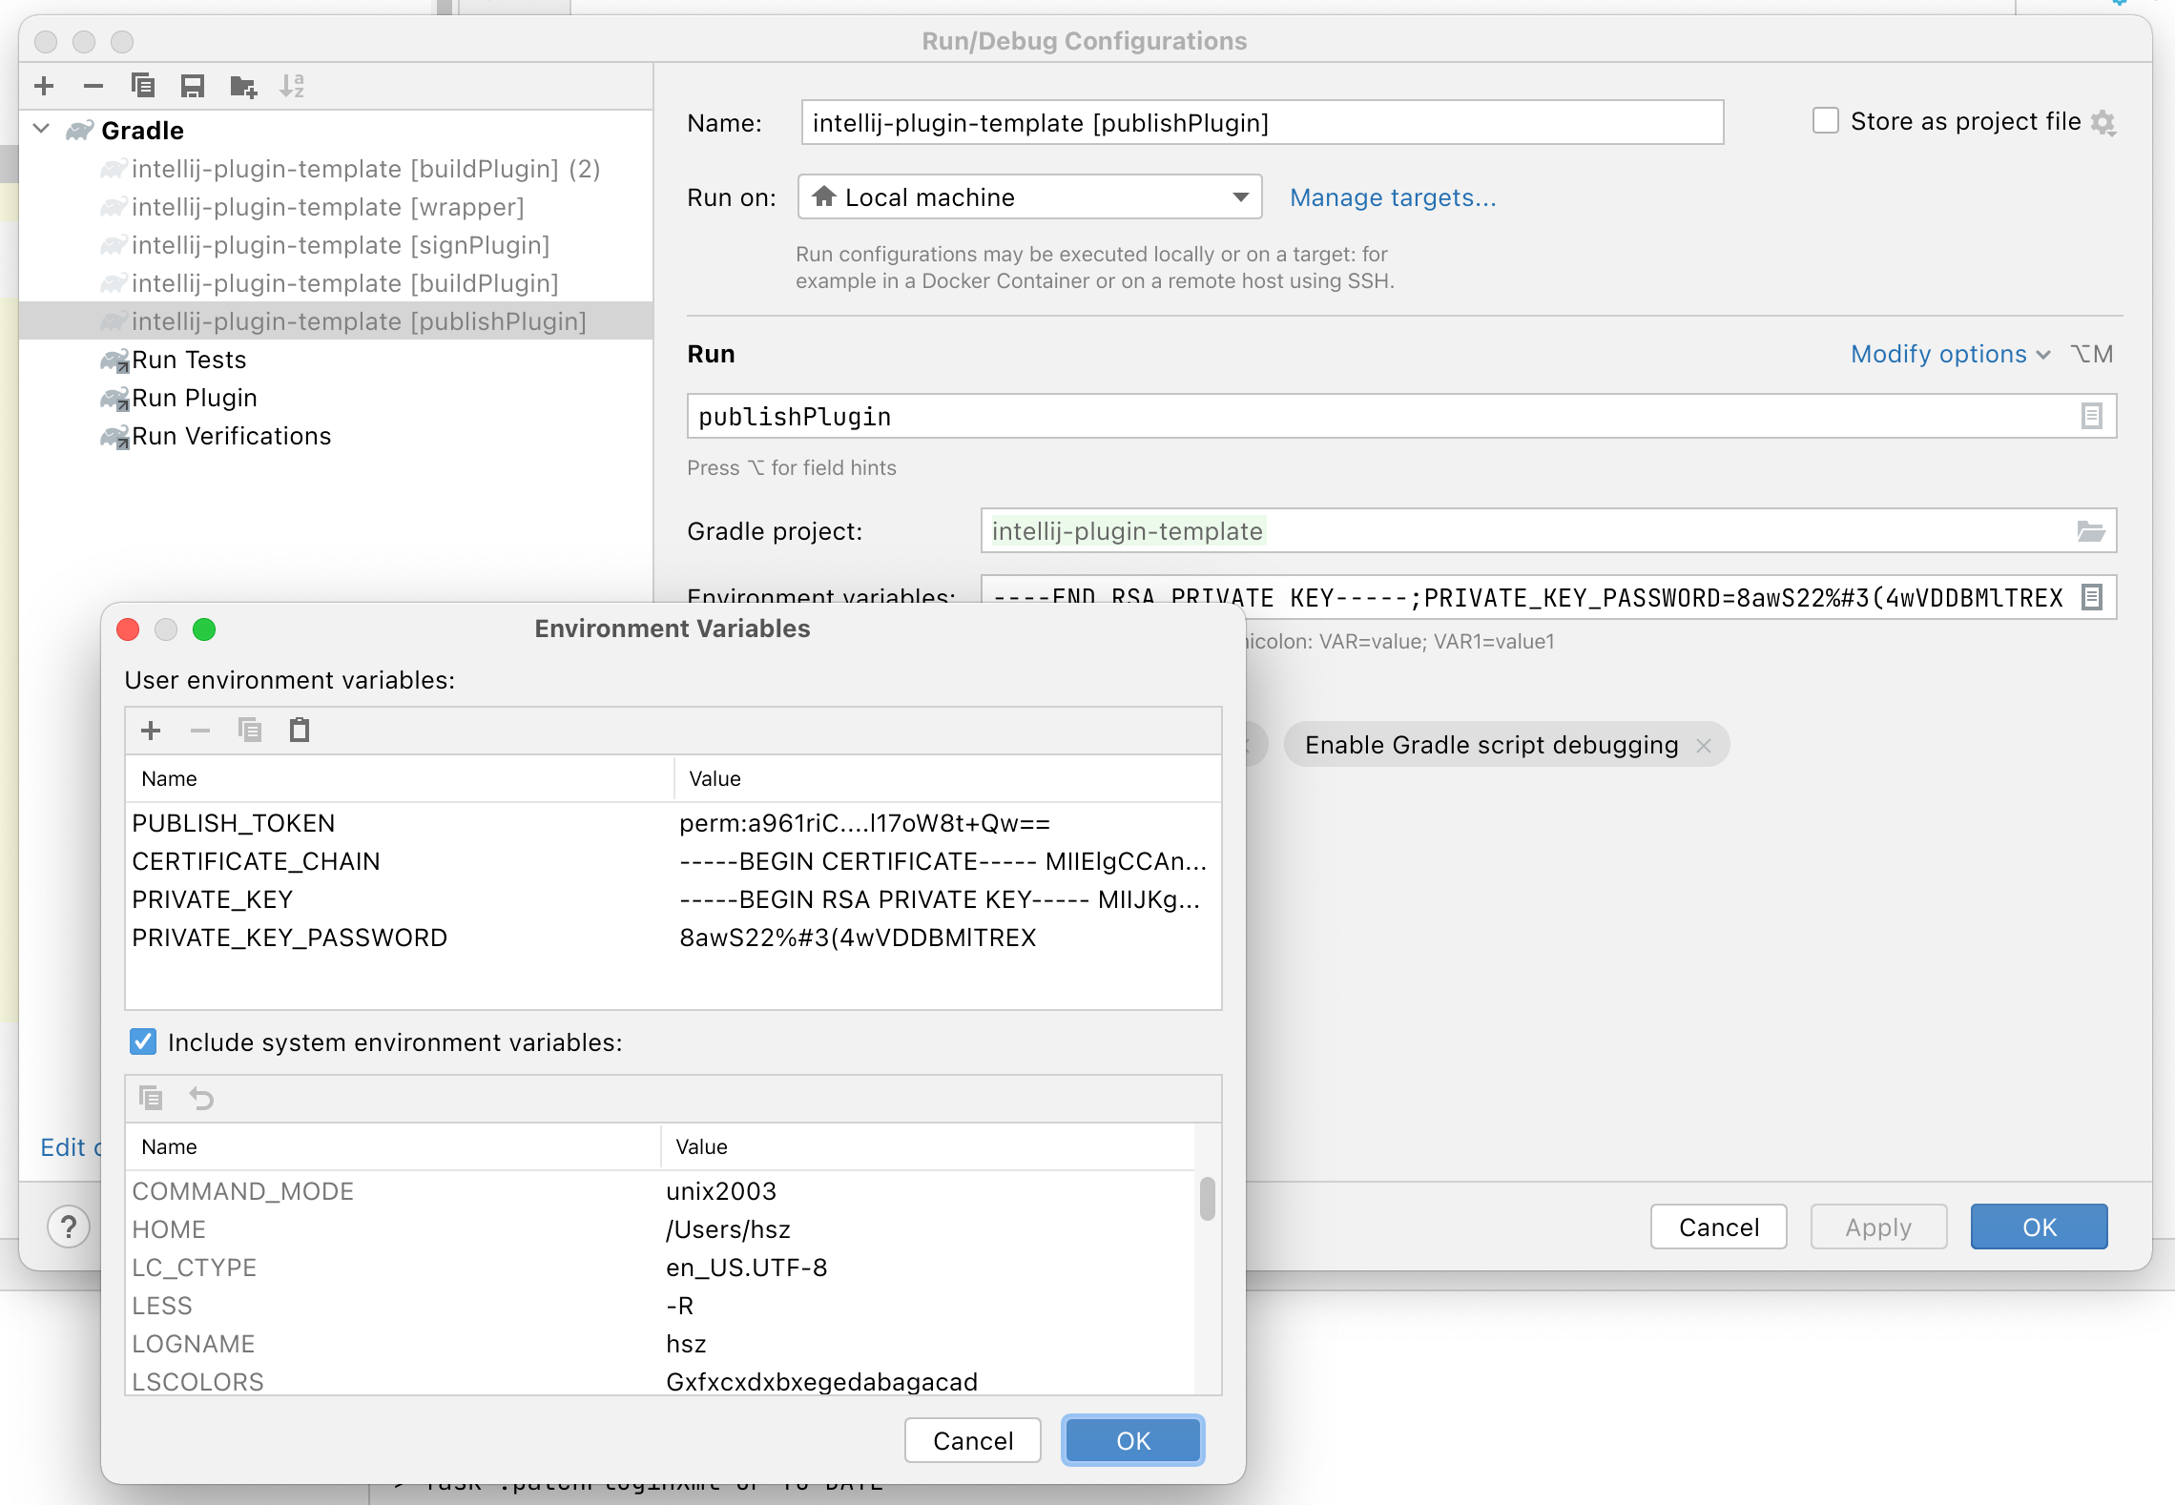
Task: Browse Gradle project with folder icon
Action: point(2091,531)
